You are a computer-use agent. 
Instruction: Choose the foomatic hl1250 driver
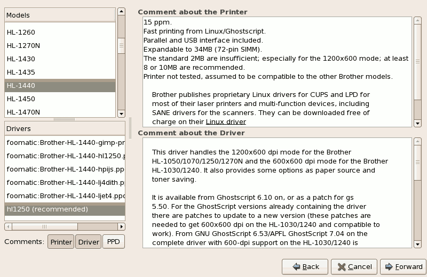65,156
